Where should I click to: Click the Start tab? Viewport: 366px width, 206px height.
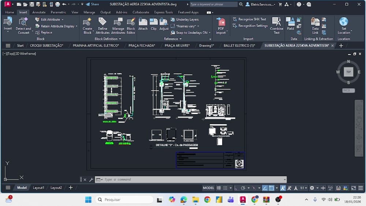click(x=20, y=45)
